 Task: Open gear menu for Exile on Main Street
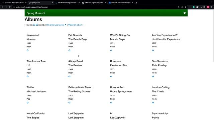tap(69, 103)
